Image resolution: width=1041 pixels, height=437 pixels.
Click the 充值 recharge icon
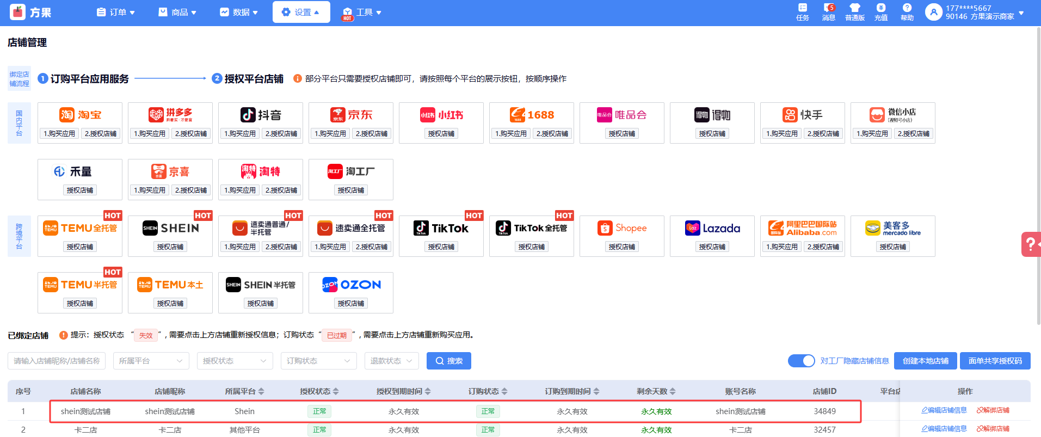click(880, 11)
